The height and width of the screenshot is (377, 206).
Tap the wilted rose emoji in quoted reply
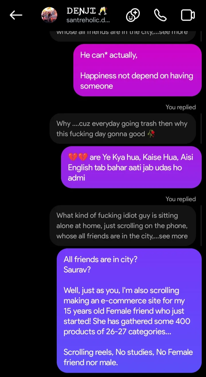[151, 134]
